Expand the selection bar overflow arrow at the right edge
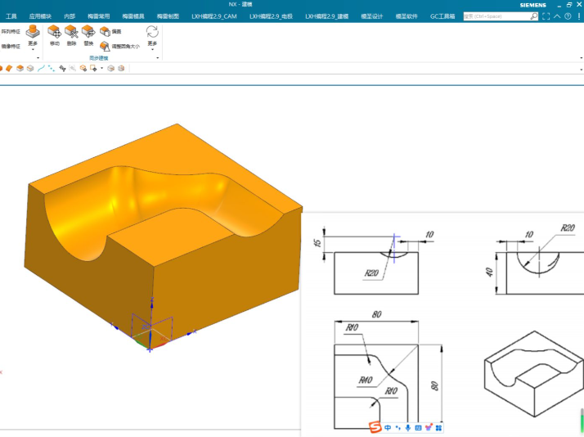Image resolution: width=584 pixels, height=437 pixels. point(581,70)
